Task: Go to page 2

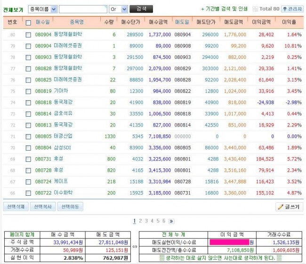Action: pyautogui.click(x=140, y=221)
